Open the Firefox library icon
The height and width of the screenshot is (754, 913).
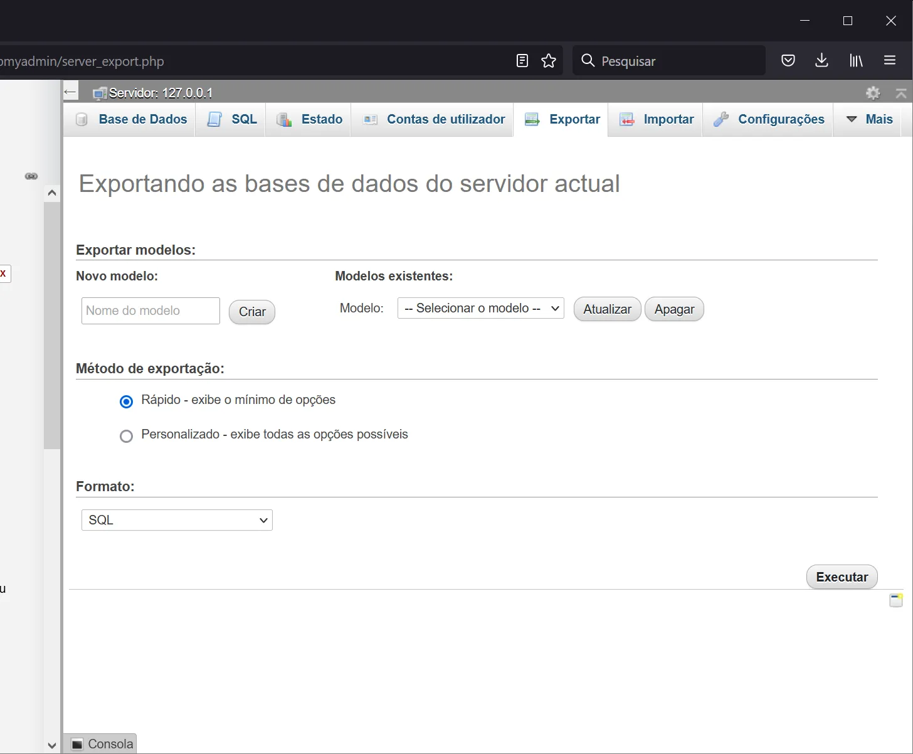point(856,60)
